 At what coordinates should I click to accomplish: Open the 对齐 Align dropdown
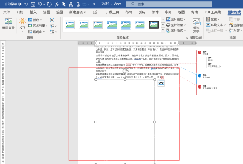pos(241,31)
